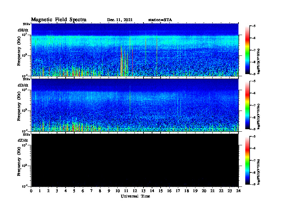284x219 pixels.
Task: Click the log PSD units label beside dZ/dt color bar
Action: coord(259,172)
